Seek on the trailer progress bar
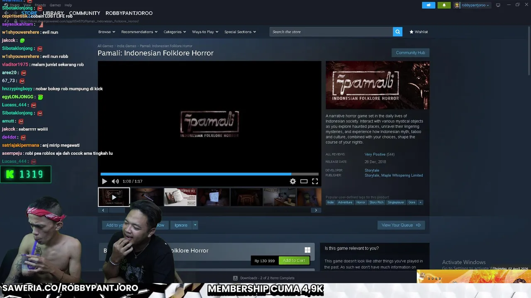 209,174
